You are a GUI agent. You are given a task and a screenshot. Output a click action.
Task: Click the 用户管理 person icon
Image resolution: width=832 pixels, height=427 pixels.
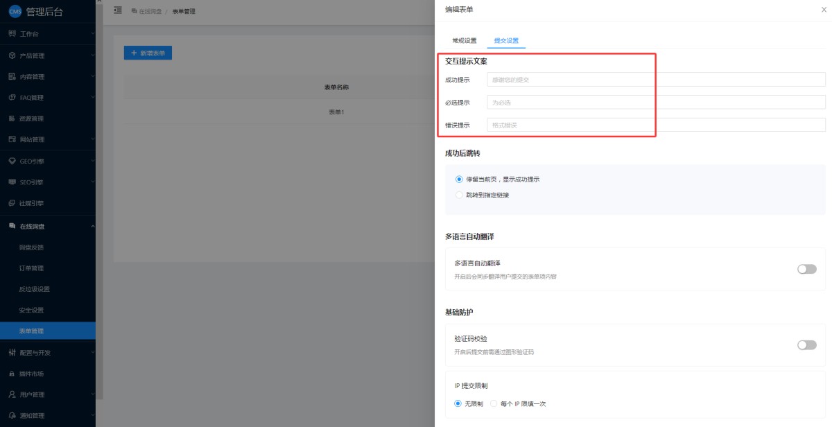(12, 394)
